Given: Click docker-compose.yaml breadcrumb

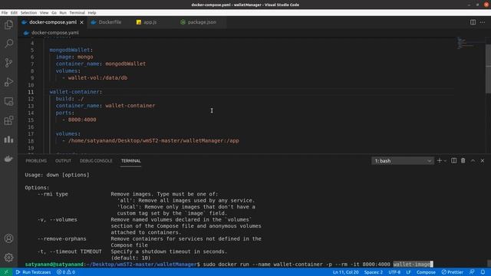Looking at the screenshot, I should tap(55, 32).
